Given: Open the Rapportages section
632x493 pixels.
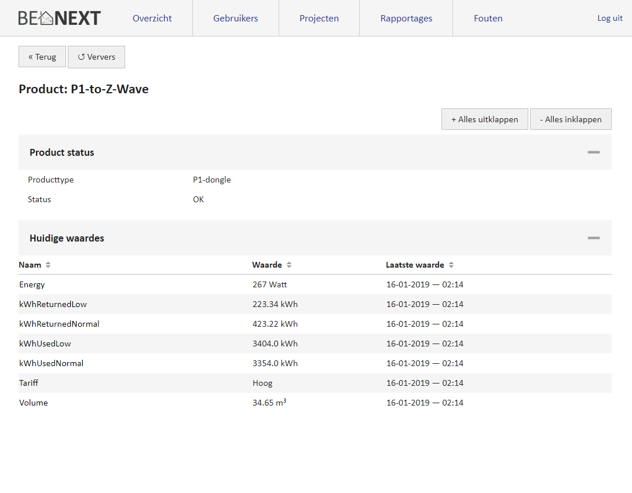Looking at the screenshot, I should coord(406,18).
